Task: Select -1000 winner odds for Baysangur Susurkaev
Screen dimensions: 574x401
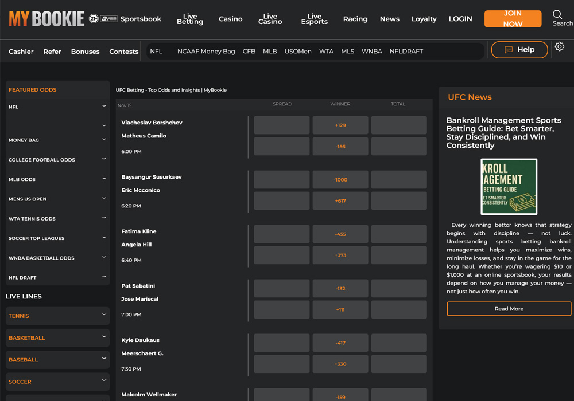Action: 340,179
